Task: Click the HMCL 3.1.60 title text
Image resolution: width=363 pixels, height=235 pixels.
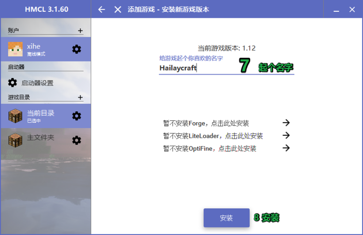Action: [47, 9]
